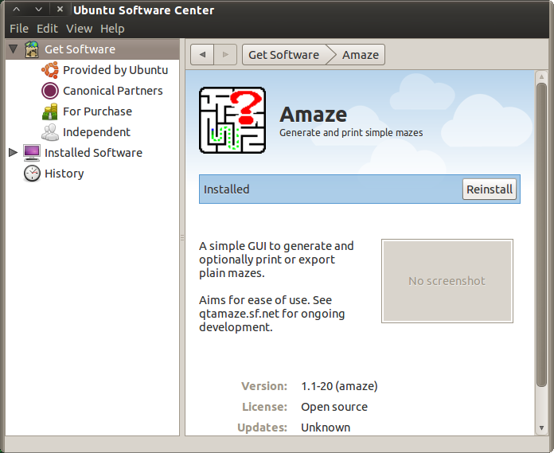Open the Edit menu
The height and width of the screenshot is (453, 554).
click(47, 29)
